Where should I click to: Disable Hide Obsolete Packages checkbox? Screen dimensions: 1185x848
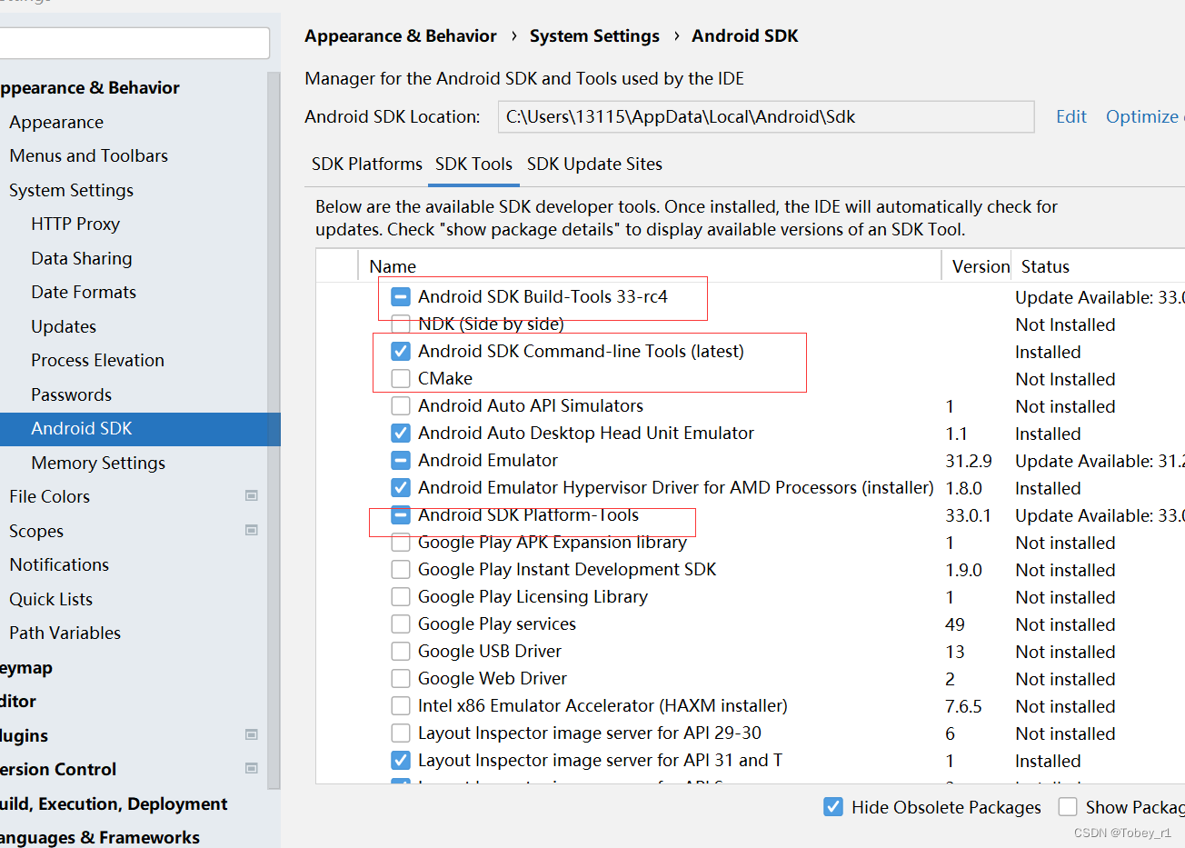[833, 806]
